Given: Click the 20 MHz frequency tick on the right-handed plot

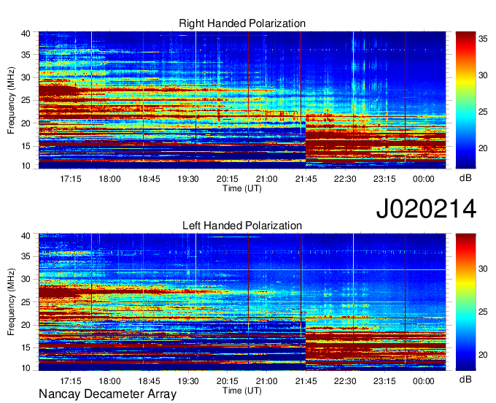Looking at the screenshot, I should [x=26, y=123].
